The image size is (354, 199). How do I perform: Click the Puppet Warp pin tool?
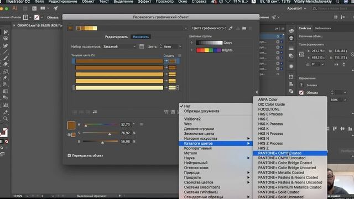coord(6,77)
